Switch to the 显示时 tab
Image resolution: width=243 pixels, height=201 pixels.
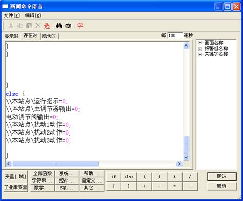(11, 36)
